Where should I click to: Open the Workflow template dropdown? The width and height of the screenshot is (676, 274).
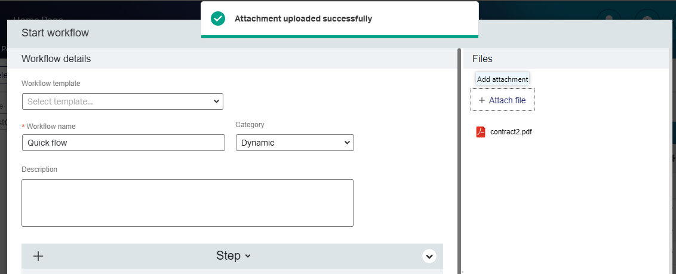[x=122, y=101]
